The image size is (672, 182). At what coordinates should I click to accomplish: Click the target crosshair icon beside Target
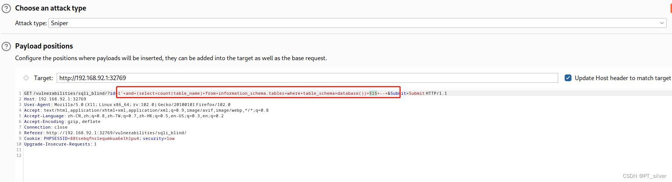26,78
